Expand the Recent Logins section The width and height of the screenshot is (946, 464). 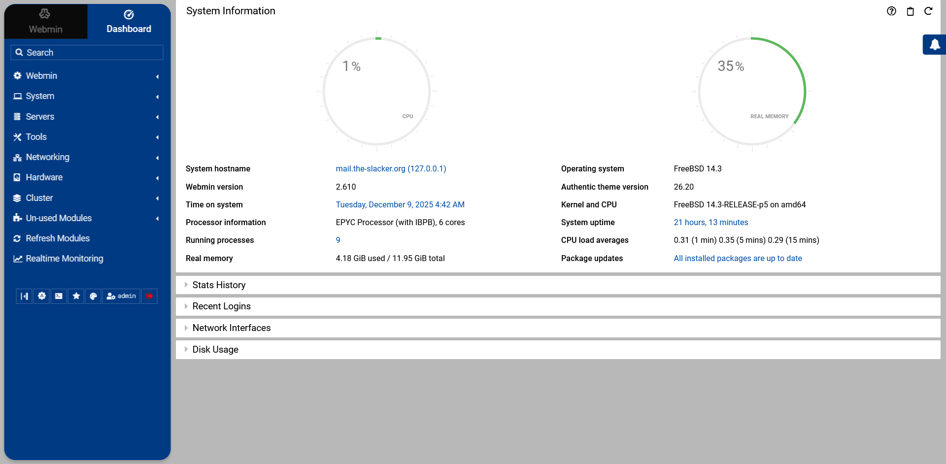221,306
